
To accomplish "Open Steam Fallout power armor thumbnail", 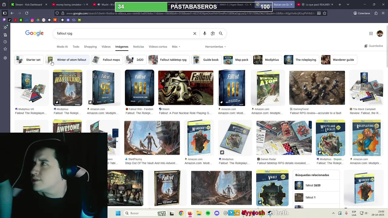I will (x=186, y=88).
